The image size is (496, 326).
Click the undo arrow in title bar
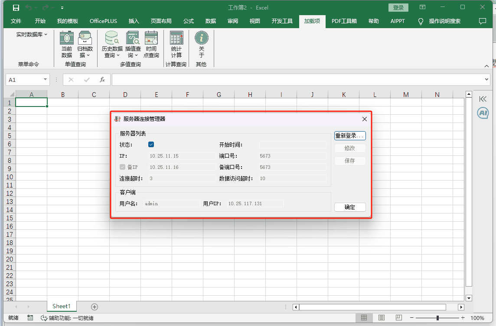tap(29, 8)
